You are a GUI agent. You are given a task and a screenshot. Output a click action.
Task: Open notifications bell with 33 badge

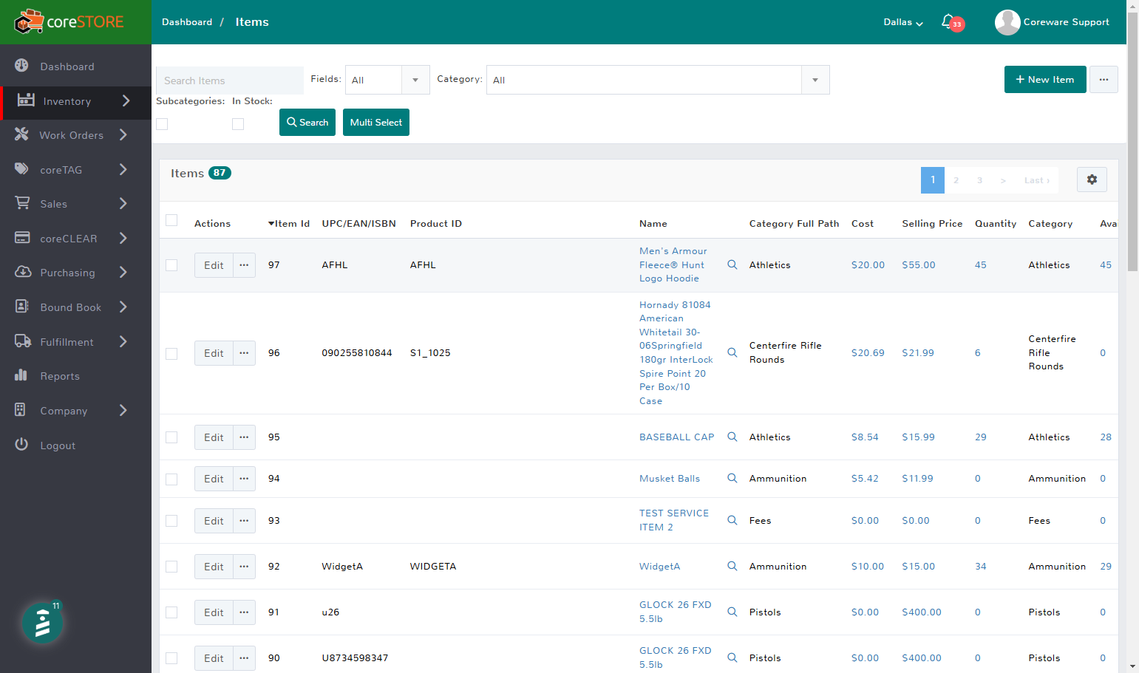[952, 22]
